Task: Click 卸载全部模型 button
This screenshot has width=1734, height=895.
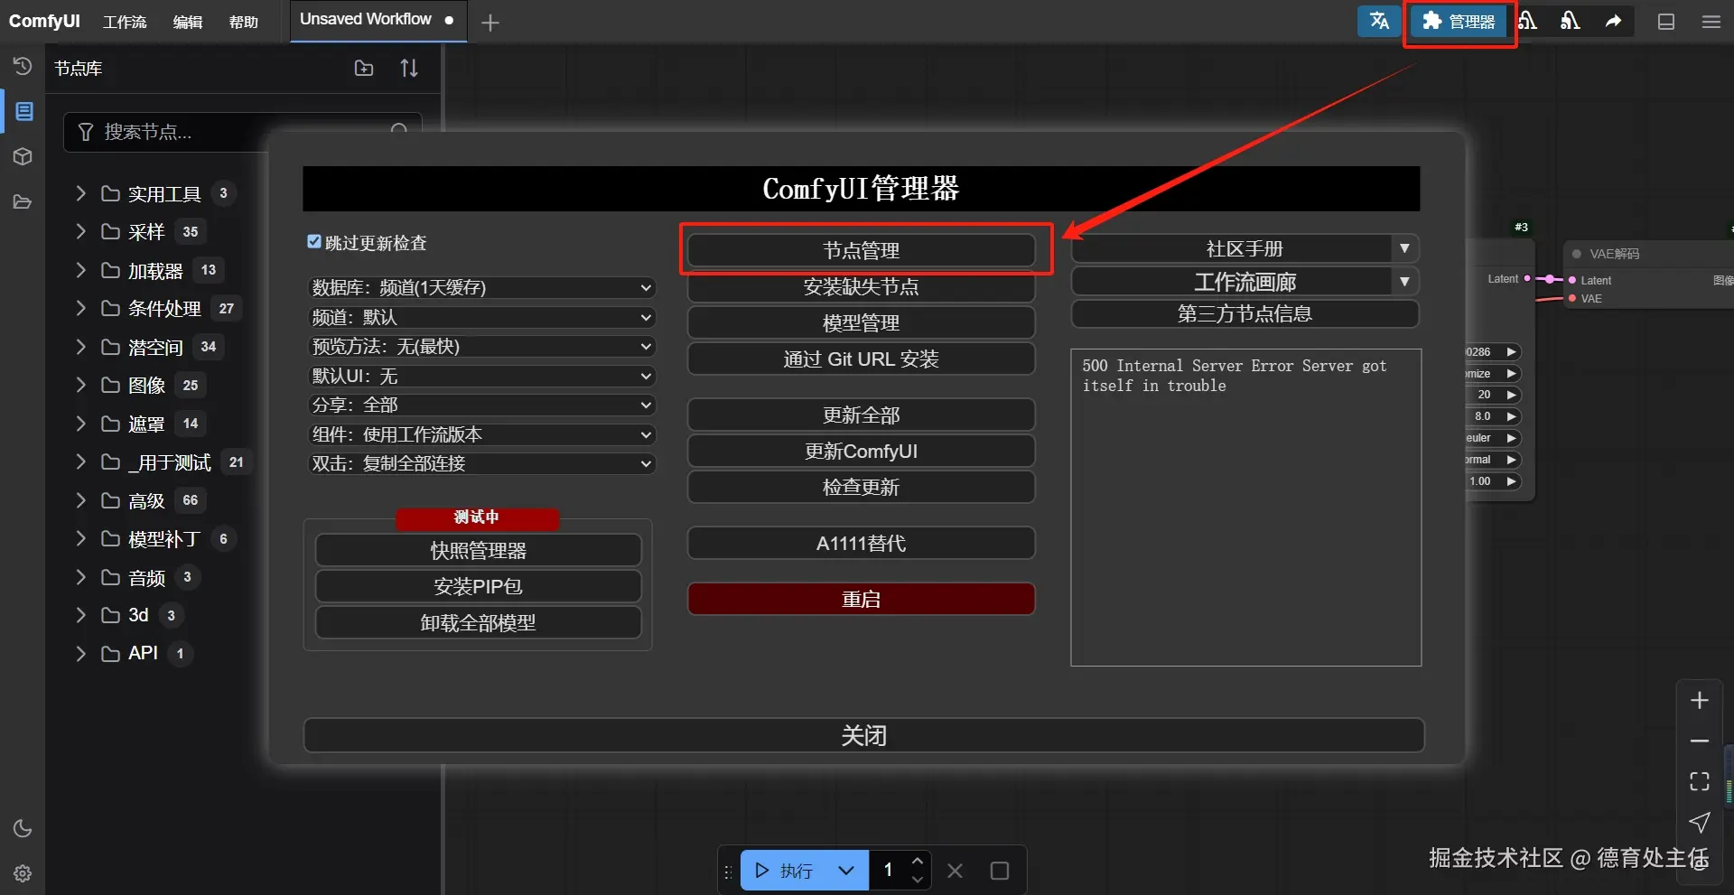Action: pyautogui.click(x=478, y=622)
